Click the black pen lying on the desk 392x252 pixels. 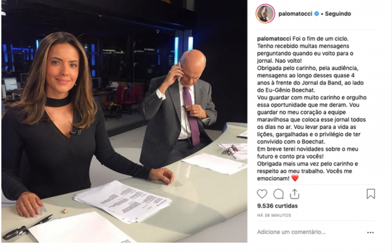27,227
